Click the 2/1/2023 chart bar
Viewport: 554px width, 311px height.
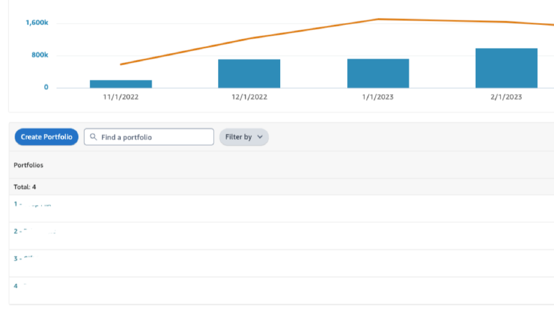pyautogui.click(x=506, y=68)
